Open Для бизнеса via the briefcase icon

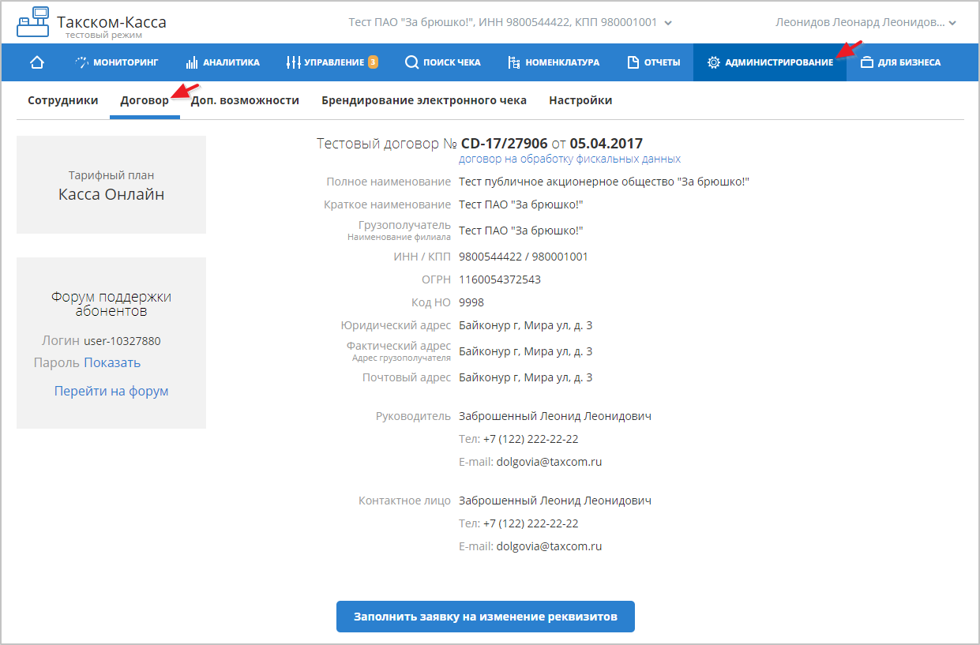point(866,62)
